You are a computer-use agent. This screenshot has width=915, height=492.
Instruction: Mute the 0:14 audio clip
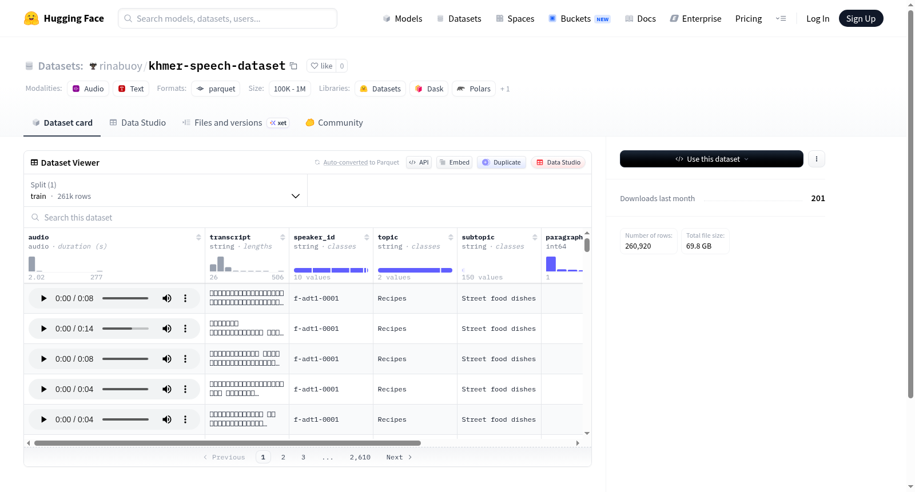tap(167, 329)
